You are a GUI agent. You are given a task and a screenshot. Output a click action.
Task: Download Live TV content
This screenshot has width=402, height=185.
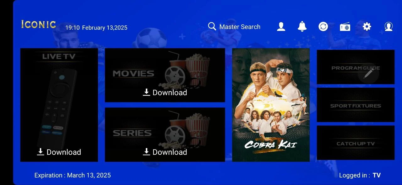tap(59, 152)
